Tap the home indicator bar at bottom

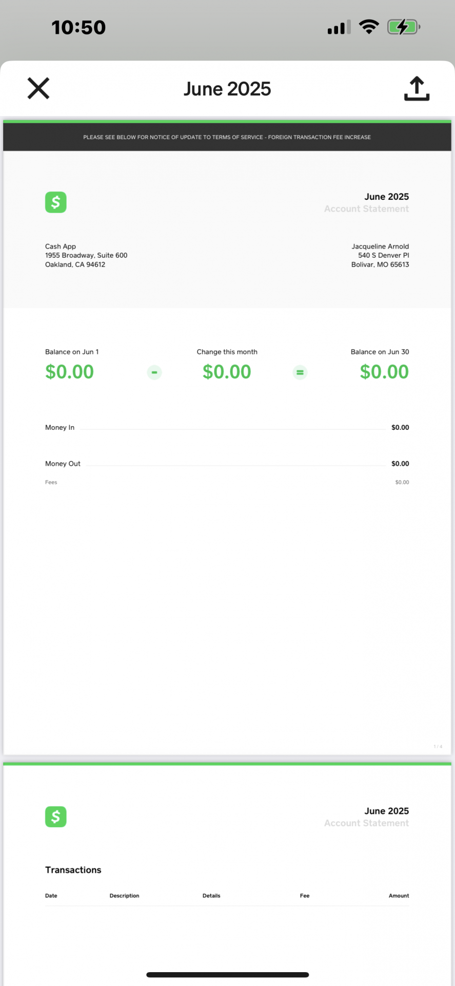227,975
